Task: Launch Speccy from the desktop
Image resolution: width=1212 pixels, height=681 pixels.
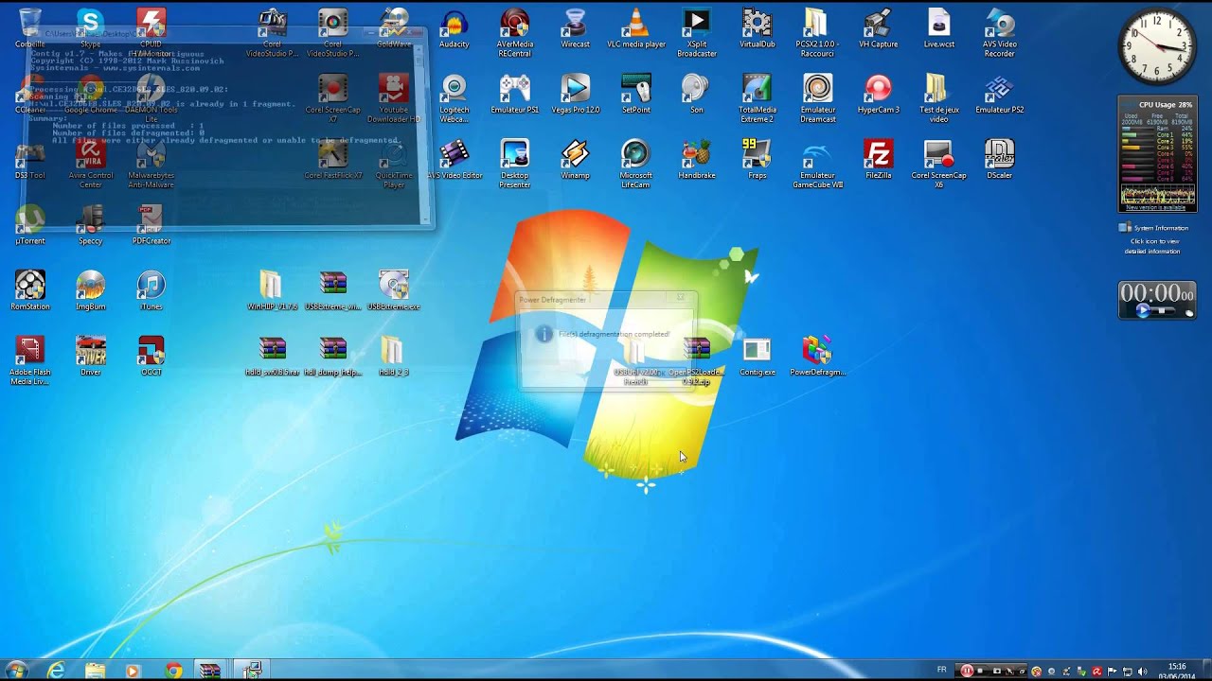Action: coord(90,225)
